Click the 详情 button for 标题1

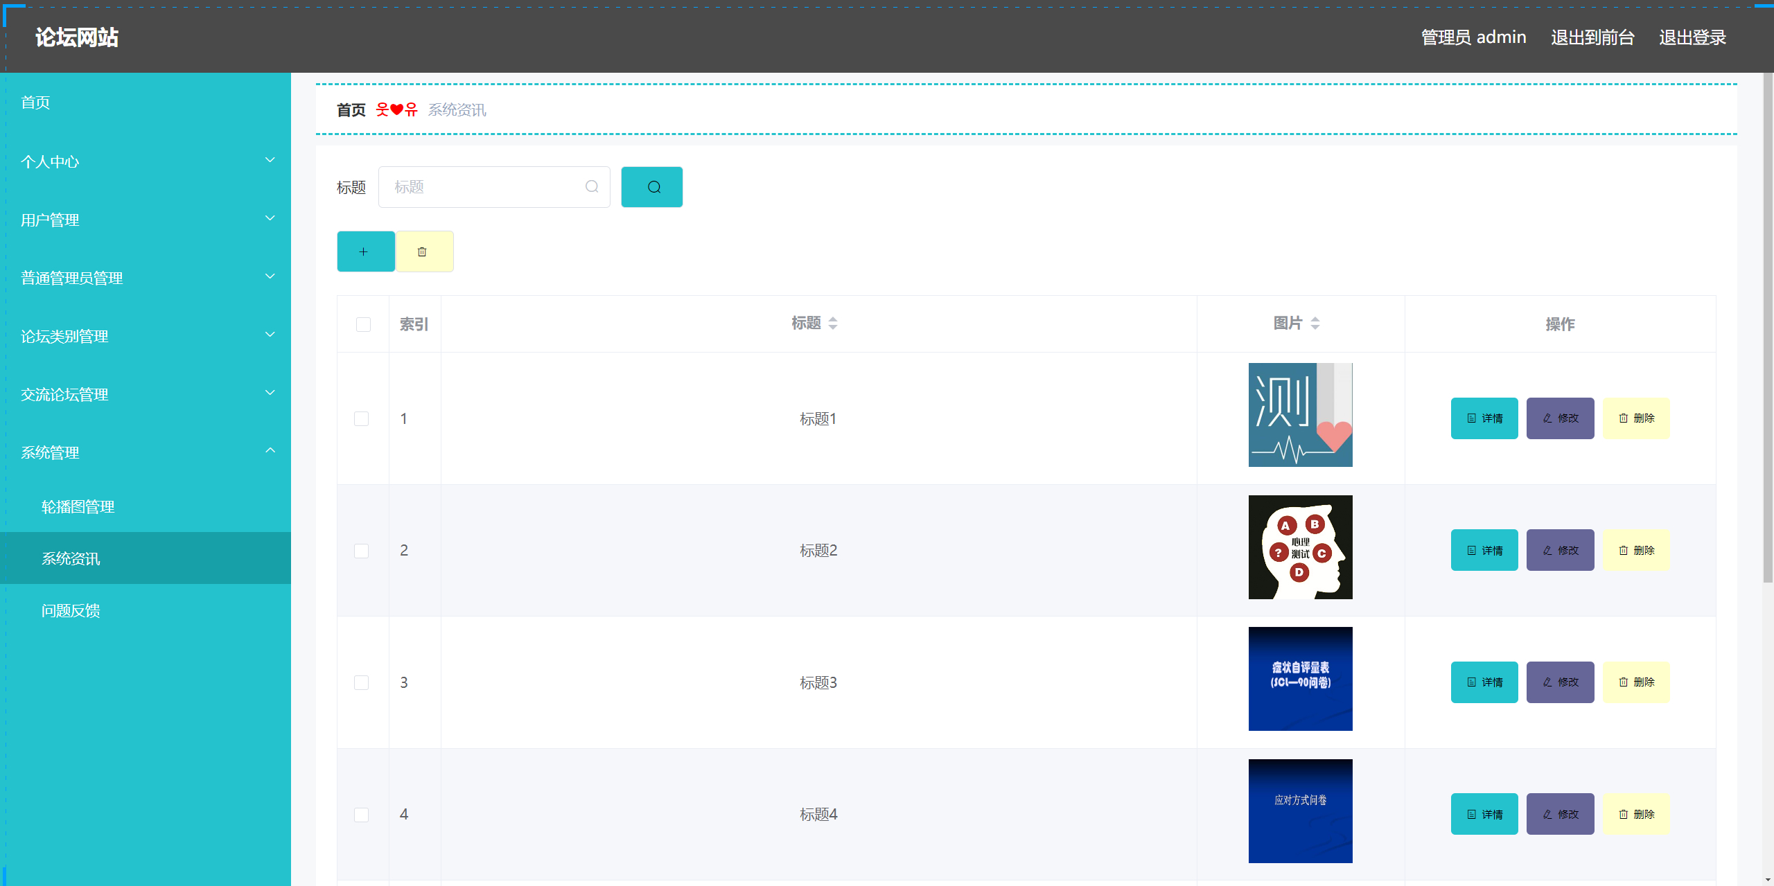(x=1484, y=418)
